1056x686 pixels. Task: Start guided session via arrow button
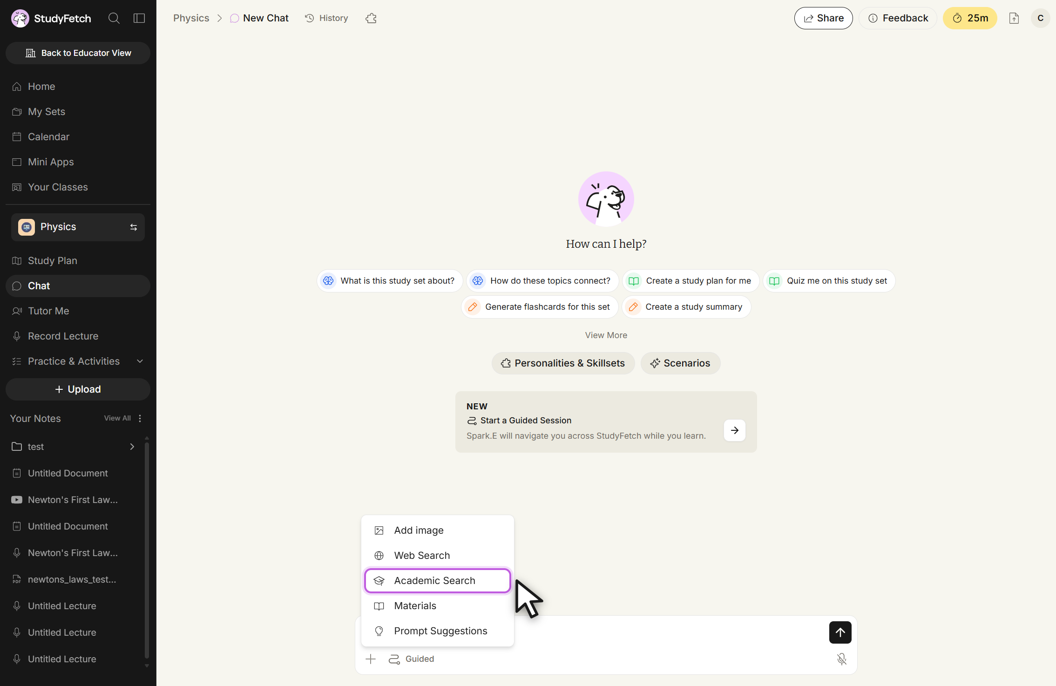click(735, 430)
